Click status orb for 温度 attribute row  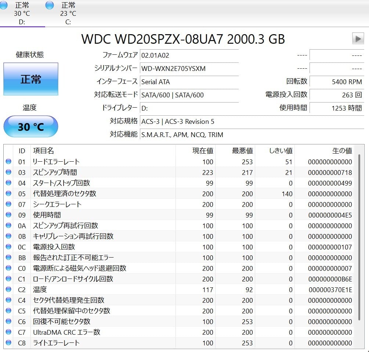(8, 290)
